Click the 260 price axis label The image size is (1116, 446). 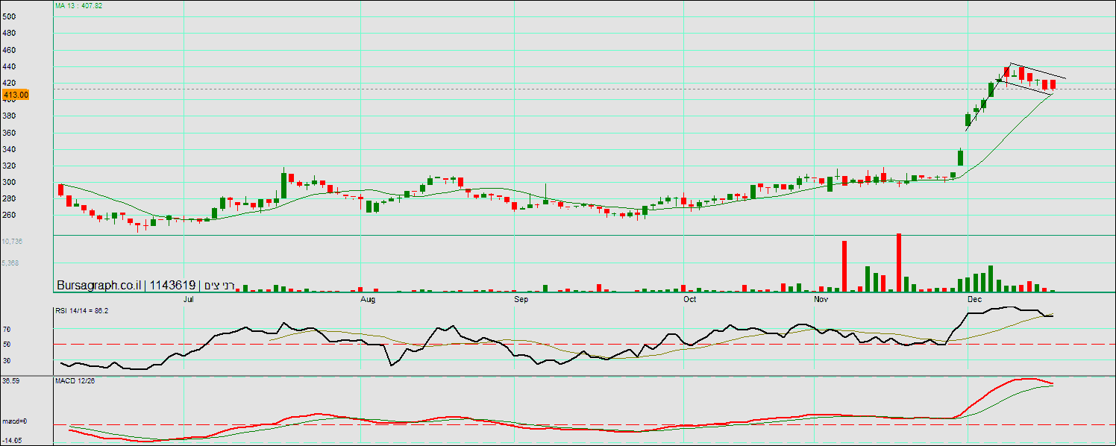click(9, 215)
